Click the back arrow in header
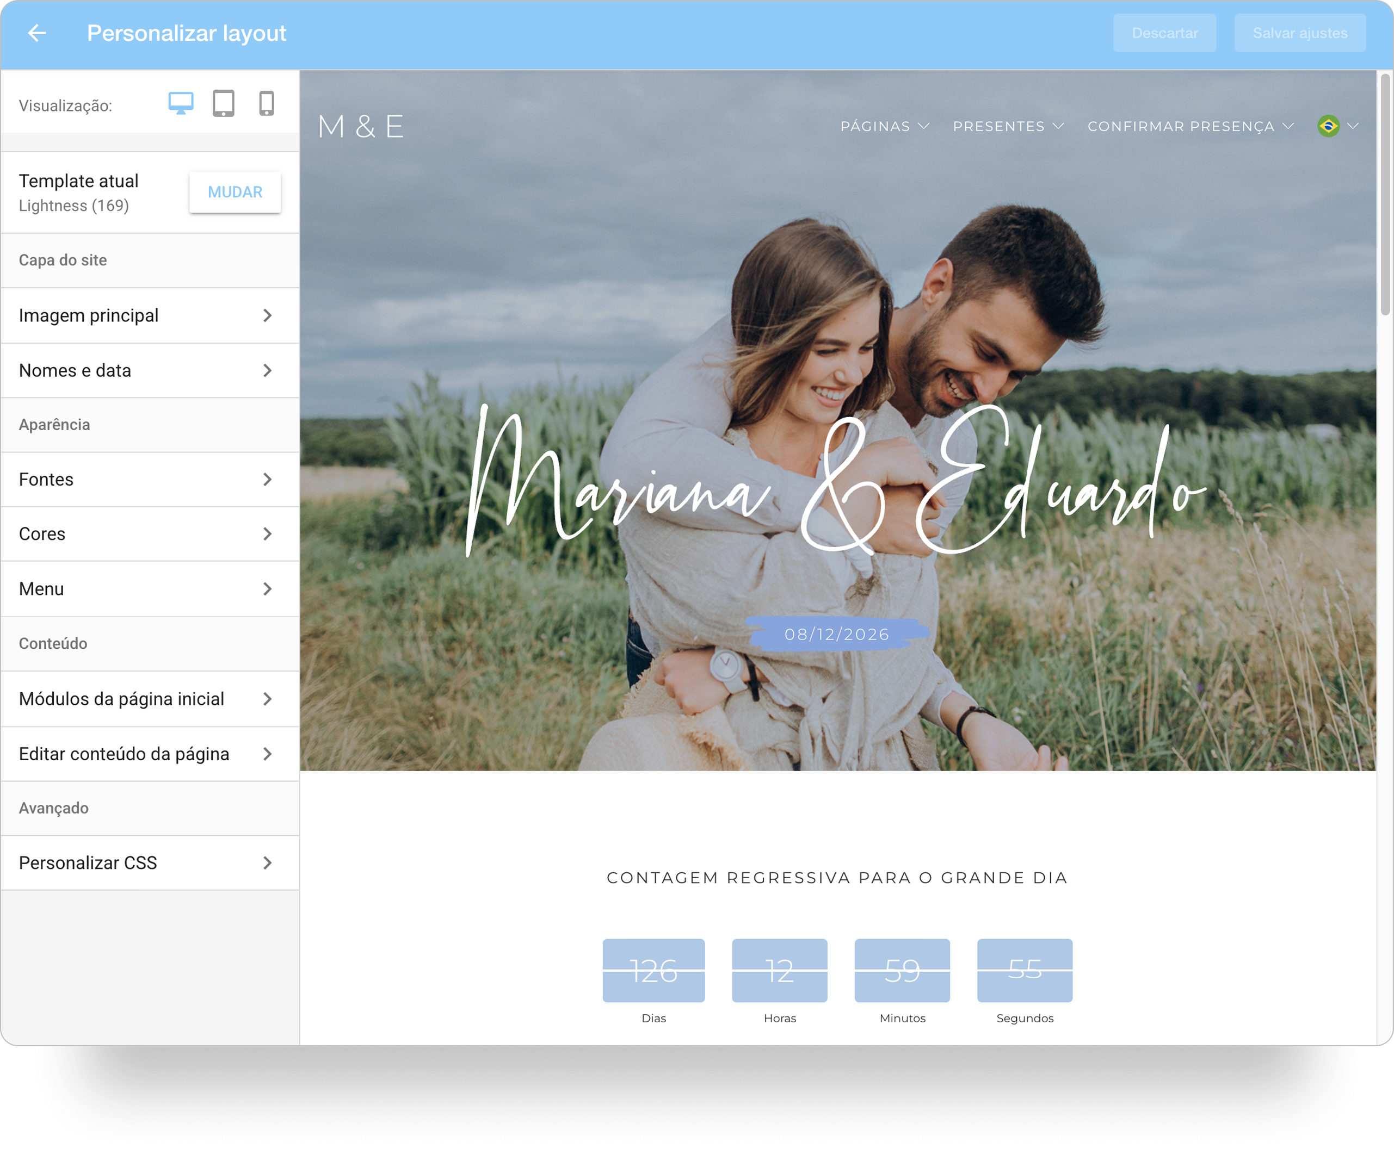 [x=37, y=33]
